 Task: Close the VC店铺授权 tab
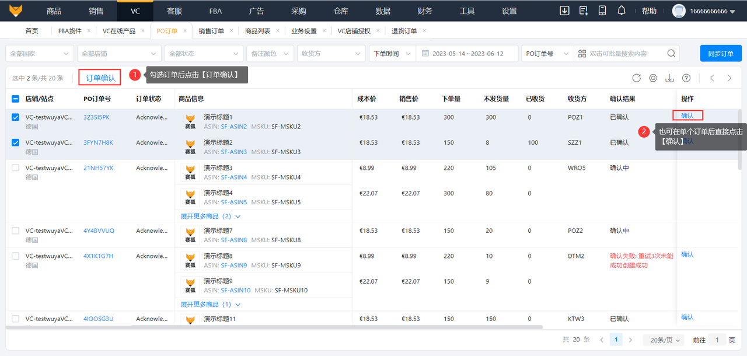click(x=378, y=31)
